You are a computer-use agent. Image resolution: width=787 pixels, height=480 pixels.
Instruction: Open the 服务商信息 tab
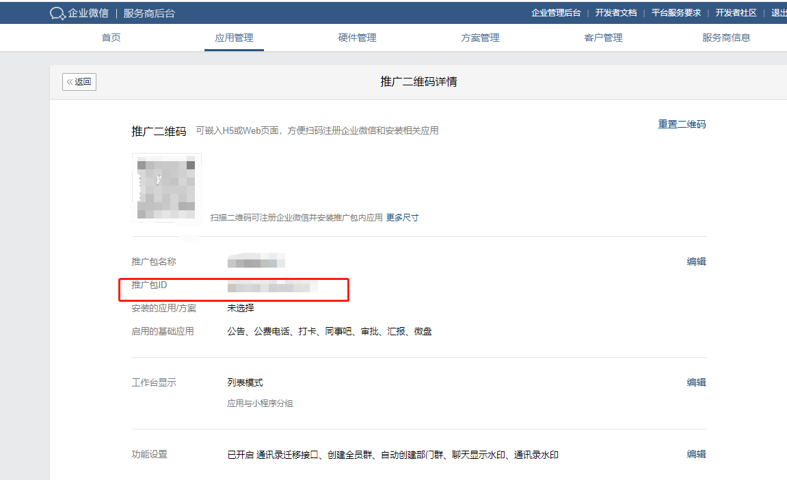point(726,38)
